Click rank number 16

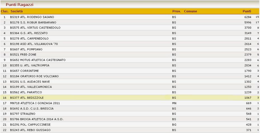[x=5, y=98]
